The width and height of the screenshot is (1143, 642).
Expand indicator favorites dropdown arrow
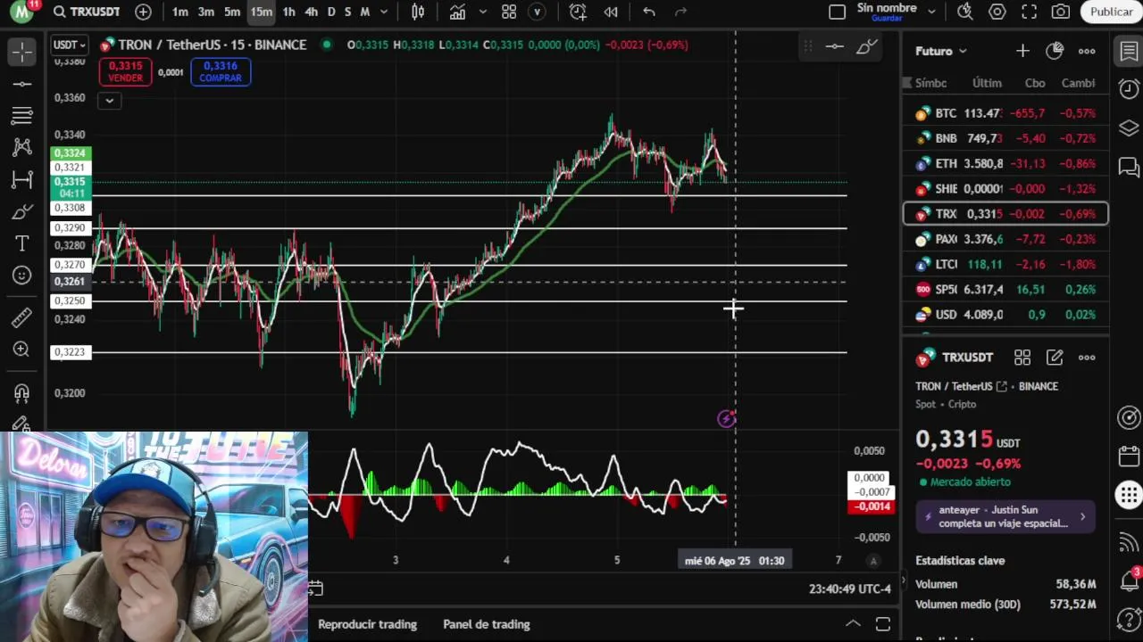coord(483,12)
